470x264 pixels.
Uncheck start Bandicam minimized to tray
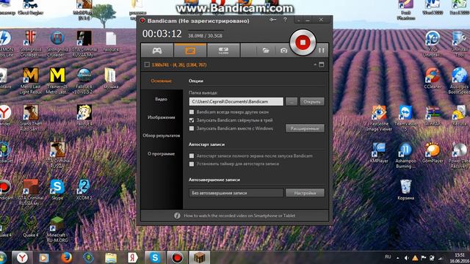(192, 120)
